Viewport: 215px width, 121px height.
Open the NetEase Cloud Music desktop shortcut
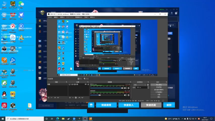(4, 106)
